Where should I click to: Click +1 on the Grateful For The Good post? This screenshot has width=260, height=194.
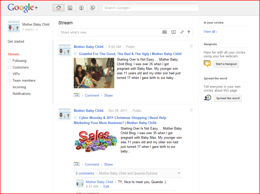(x=77, y=95)
